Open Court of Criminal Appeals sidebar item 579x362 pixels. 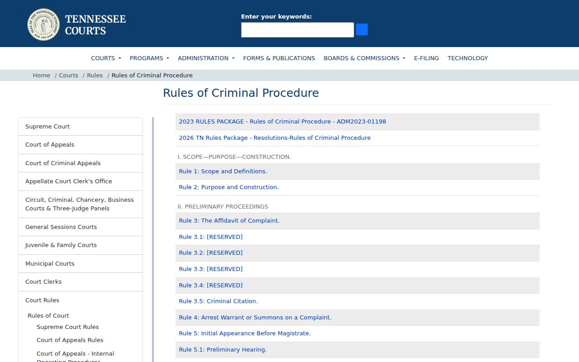(x=81, y=163)
